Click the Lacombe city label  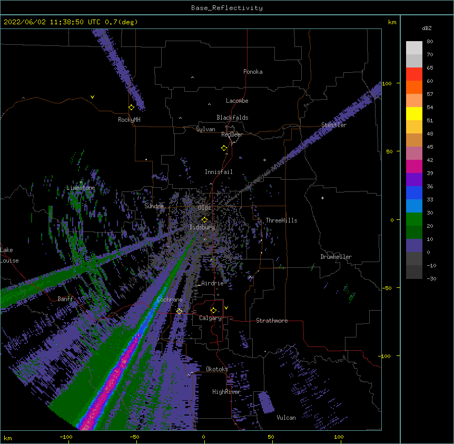click(237, 101)
